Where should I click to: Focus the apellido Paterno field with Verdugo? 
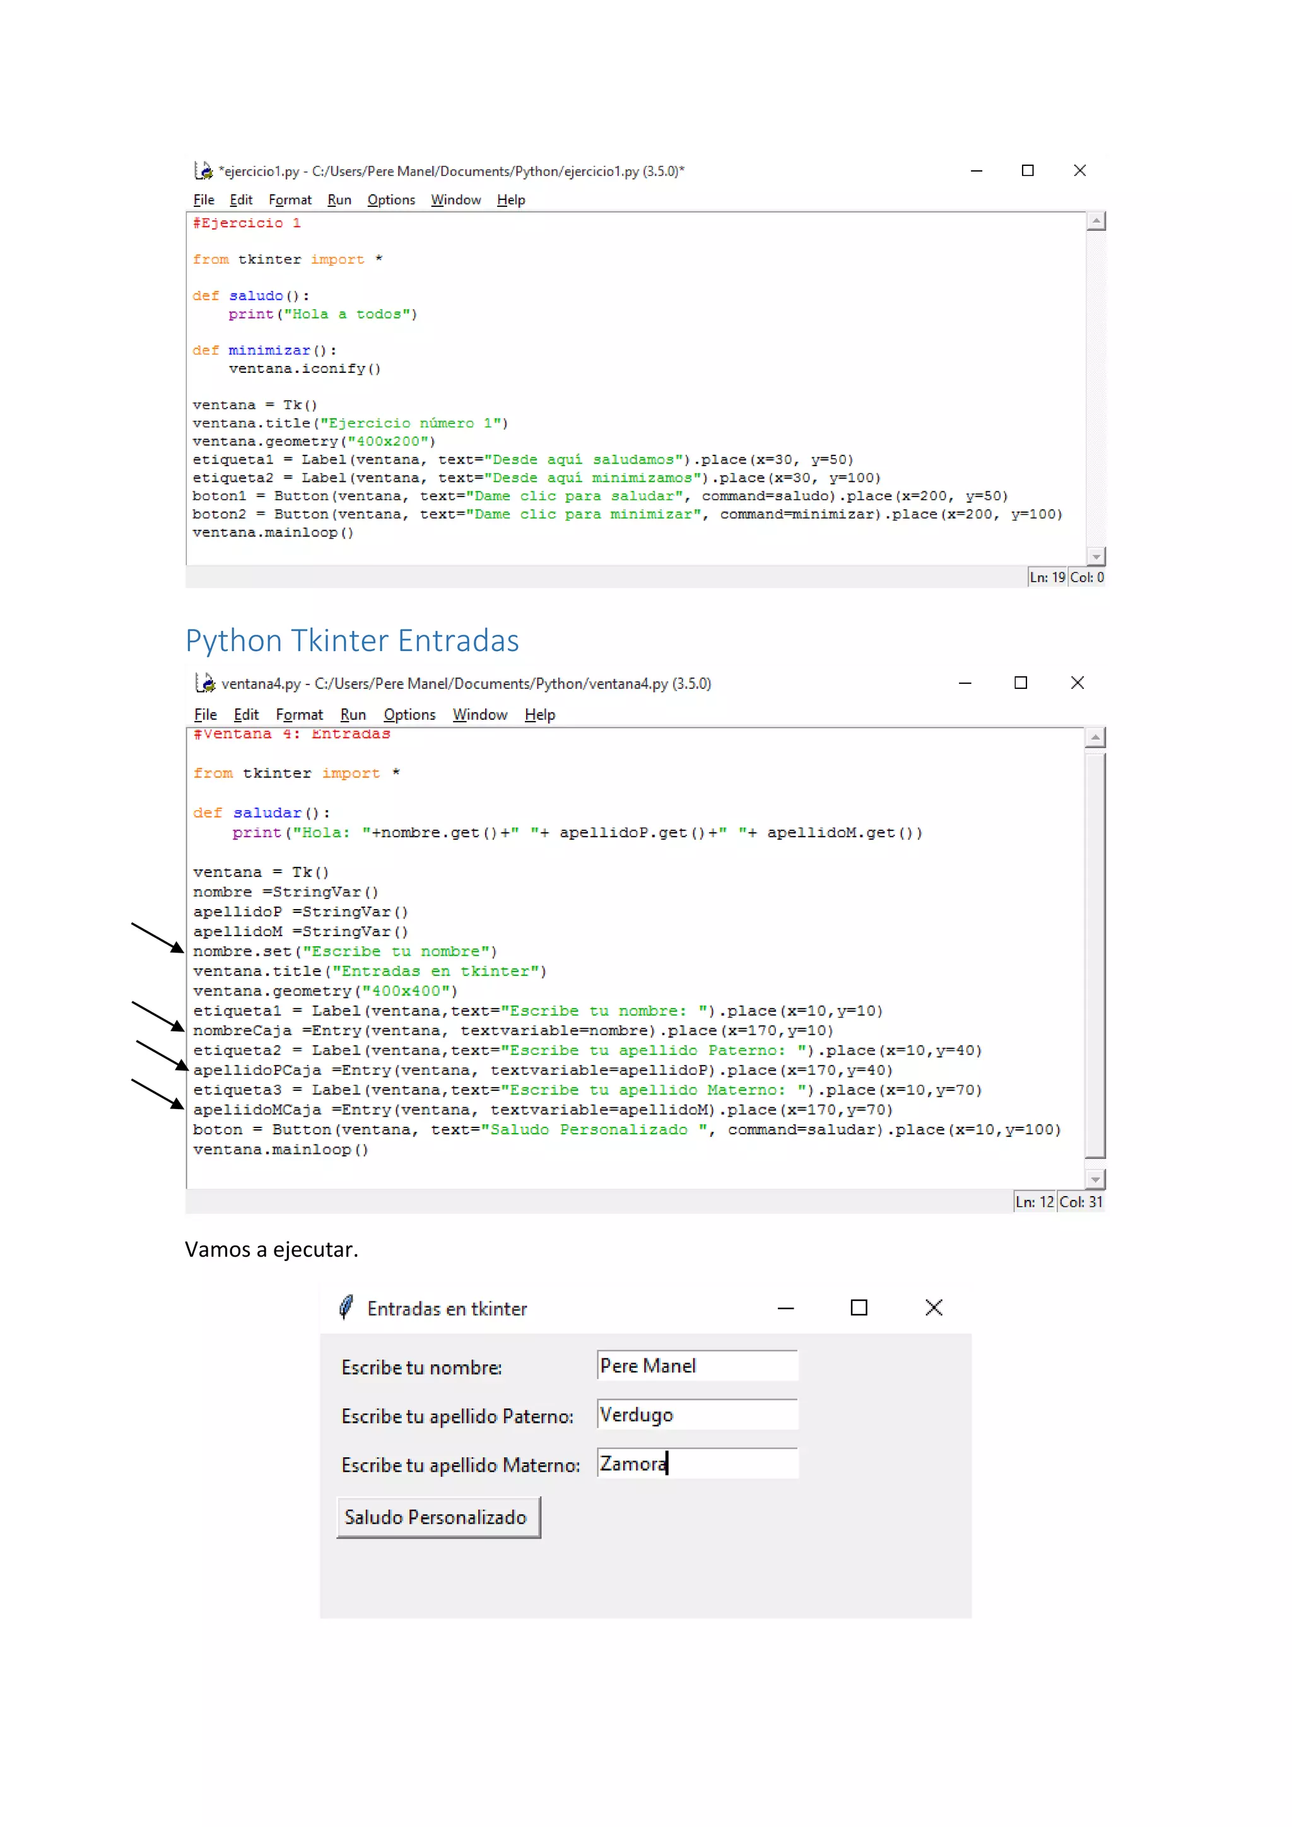click(697, 1414)
